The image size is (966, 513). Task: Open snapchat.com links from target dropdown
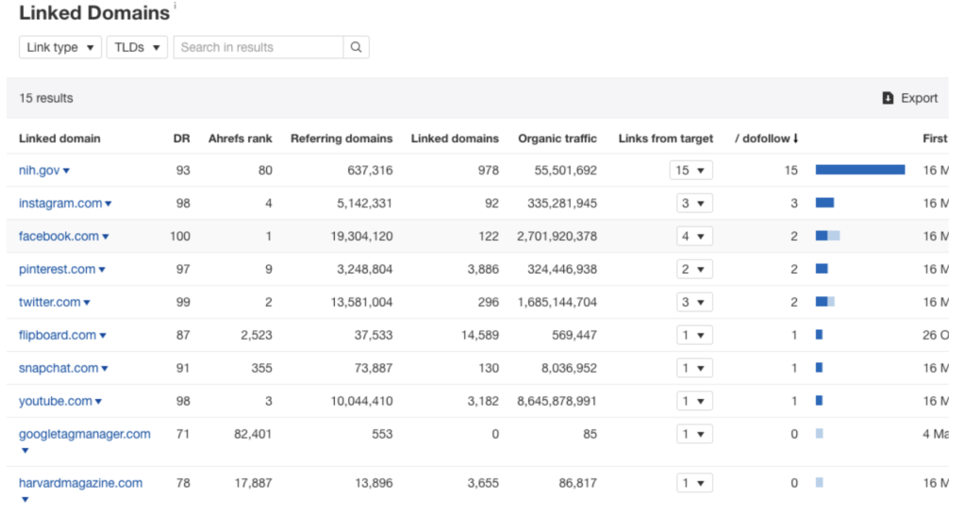click(x=694, y=369)
